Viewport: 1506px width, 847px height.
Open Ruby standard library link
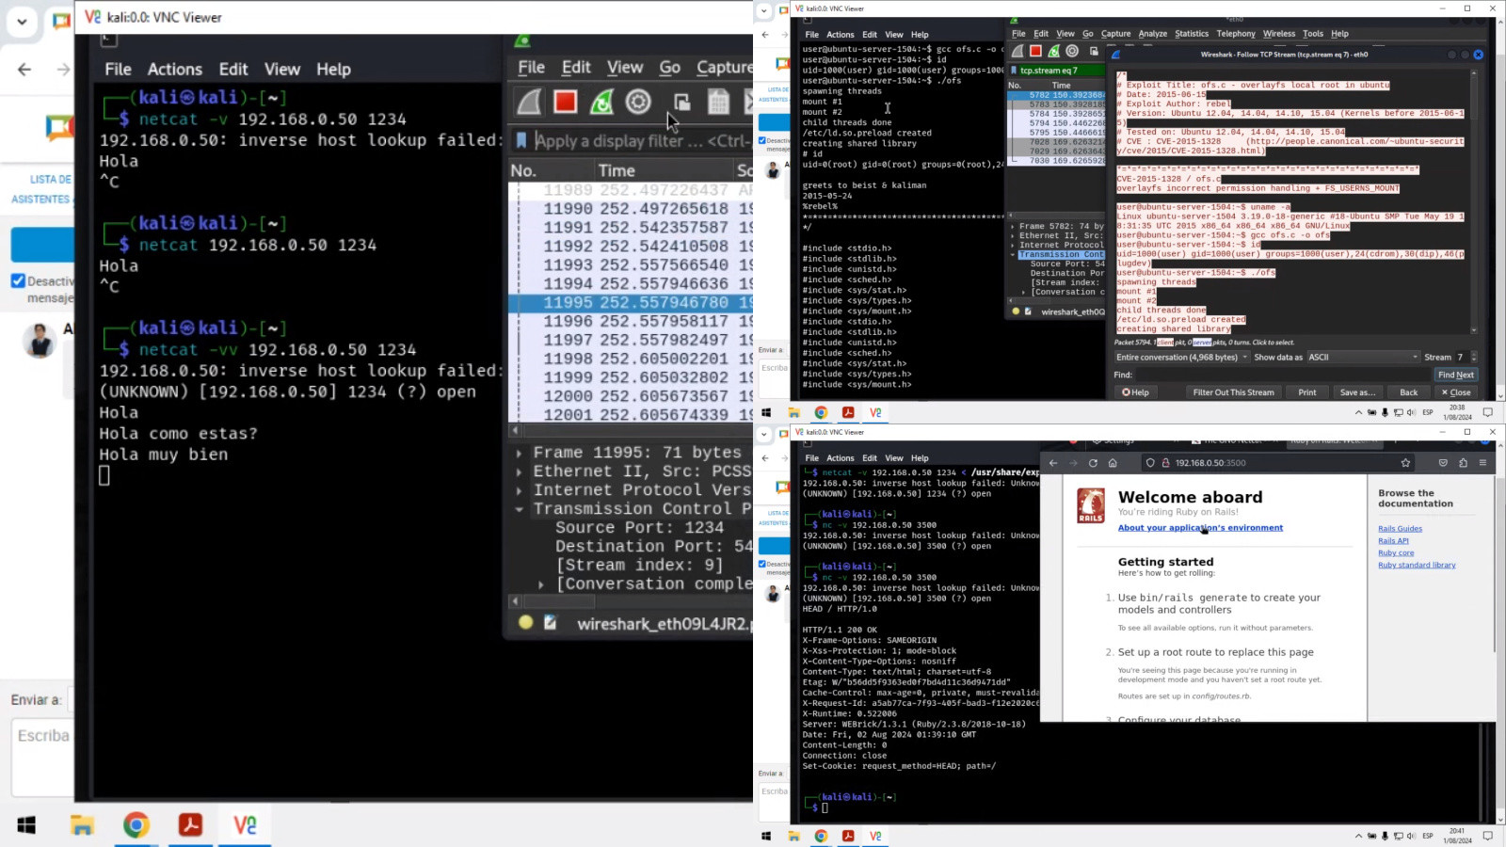click(x=1417, y=566)
